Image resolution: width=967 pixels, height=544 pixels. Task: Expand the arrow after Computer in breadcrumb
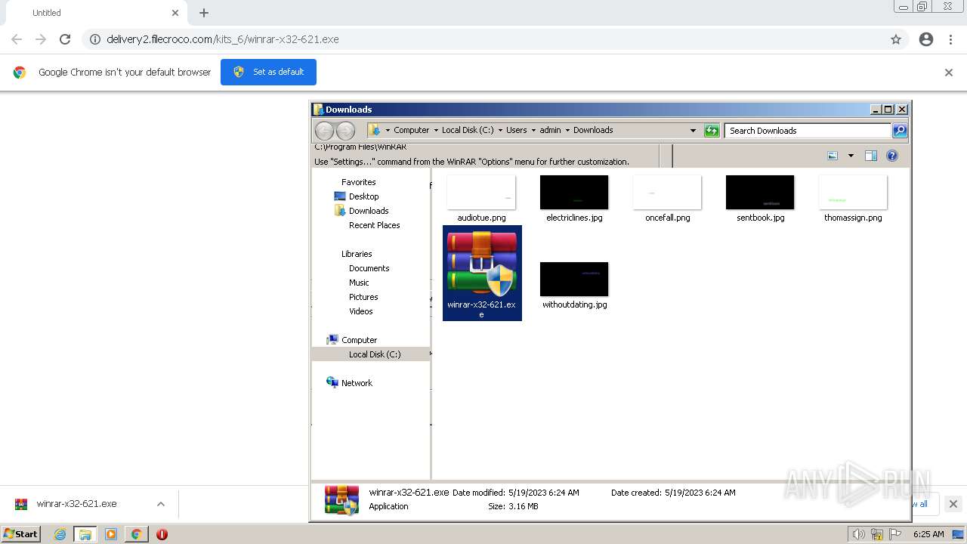click(x=436, y=130)
